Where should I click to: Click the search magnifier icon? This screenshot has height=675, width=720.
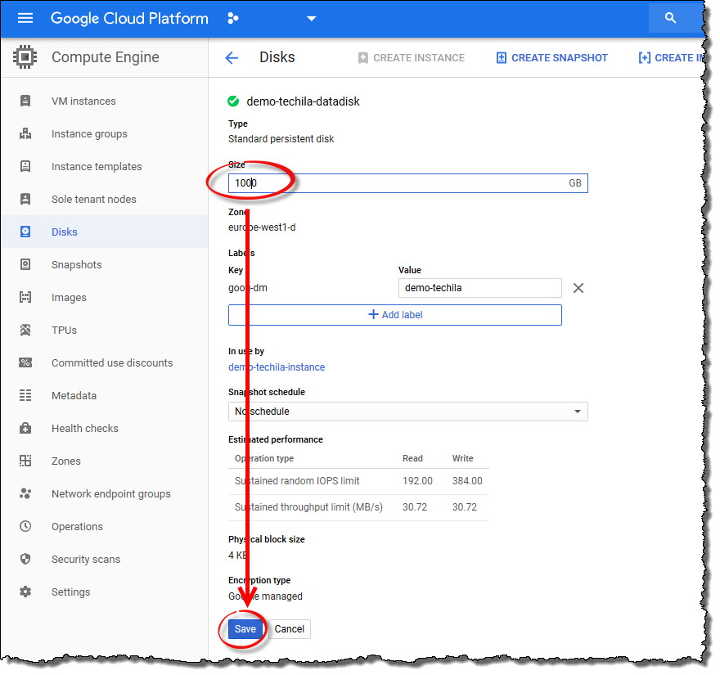[x=670, y=18]
